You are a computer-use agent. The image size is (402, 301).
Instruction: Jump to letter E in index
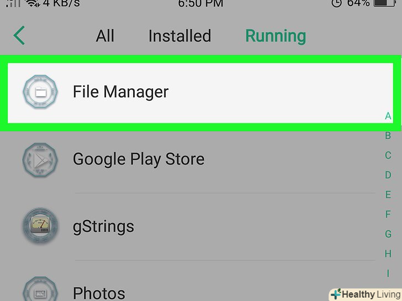pyautogui.click(x=388, y=195)
